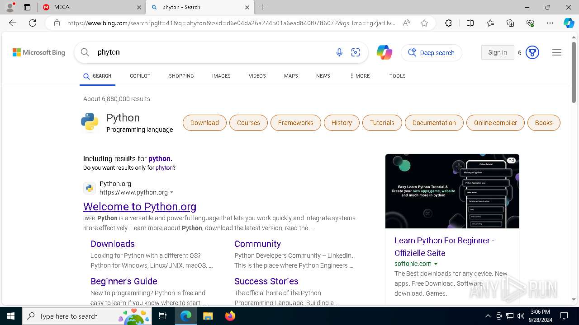Select the COPILOT search tab

tap(140, 76)
